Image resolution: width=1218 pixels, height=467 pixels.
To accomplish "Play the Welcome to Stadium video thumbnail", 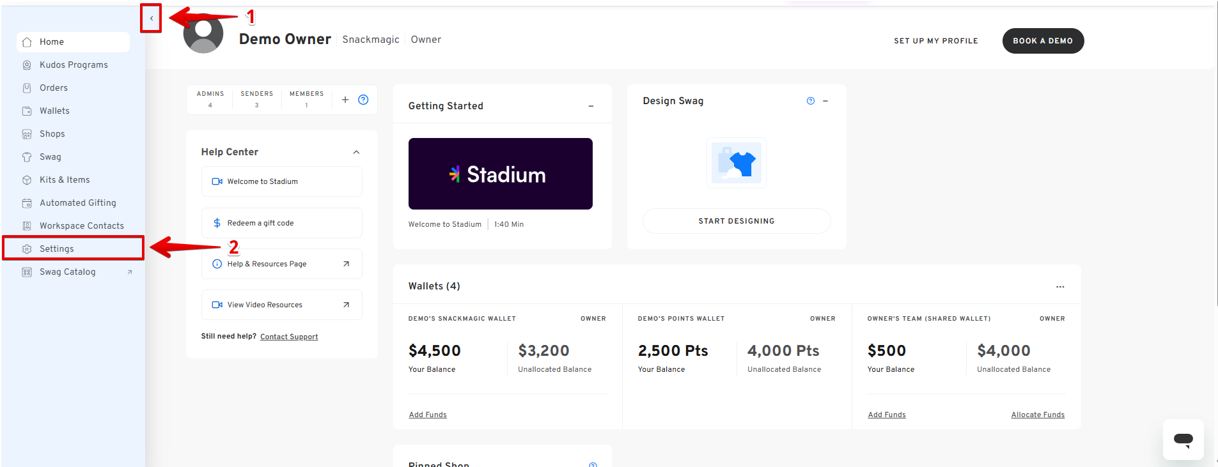I will click(501, 174).
